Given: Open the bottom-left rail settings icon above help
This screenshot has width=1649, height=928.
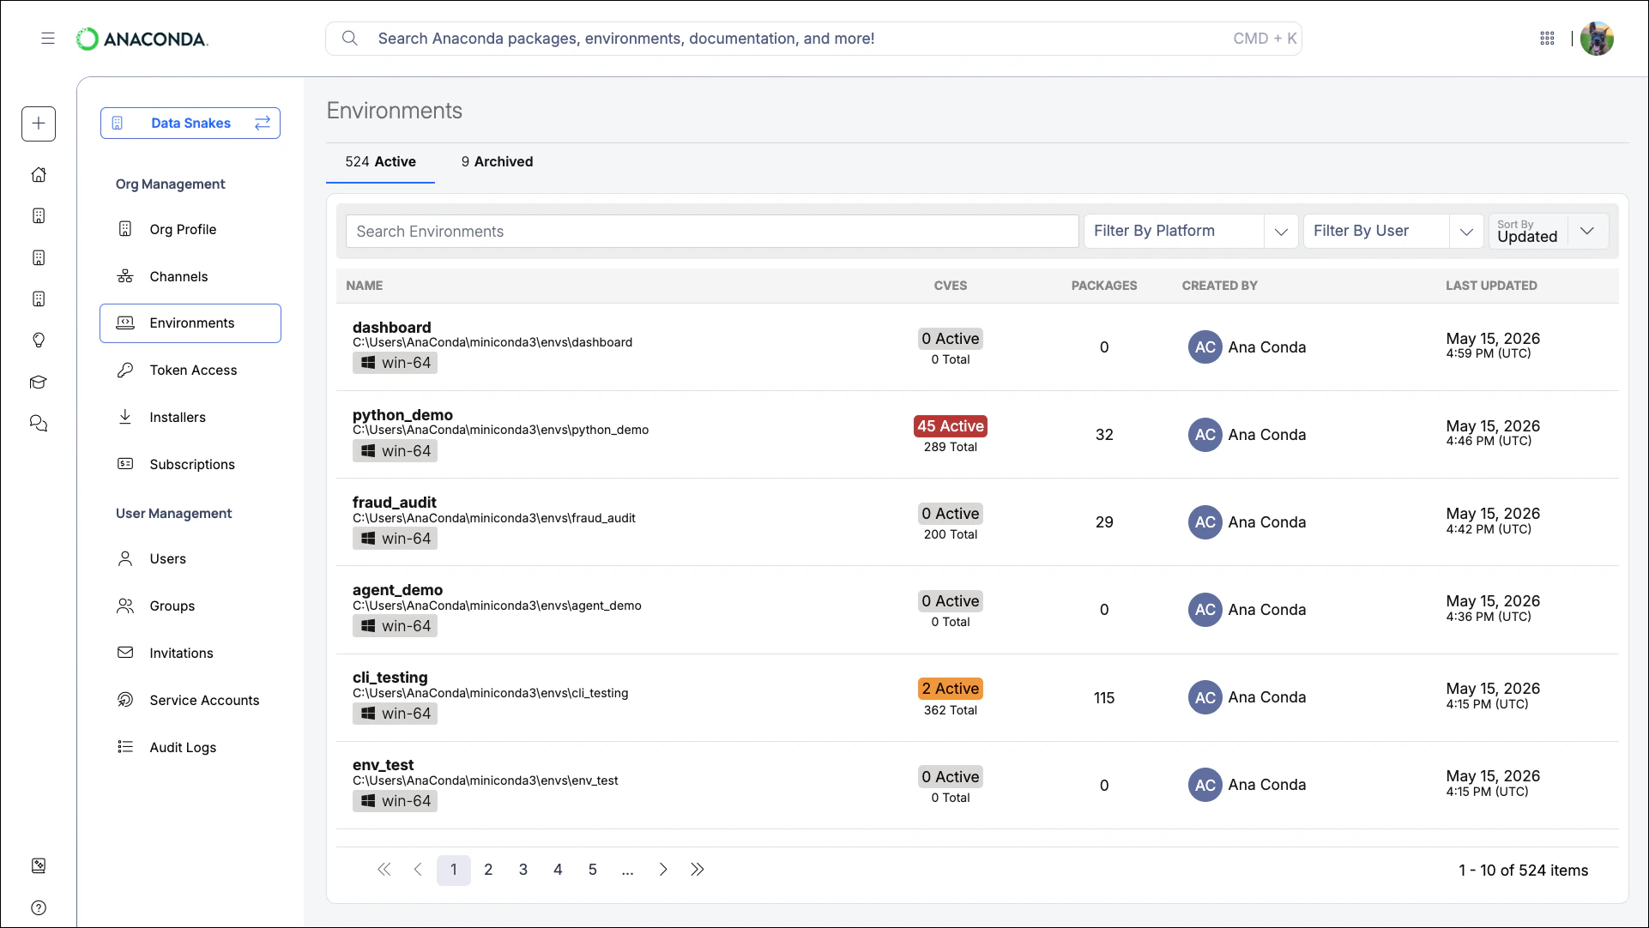Looking at the screenshot, I should pos(39,865).
